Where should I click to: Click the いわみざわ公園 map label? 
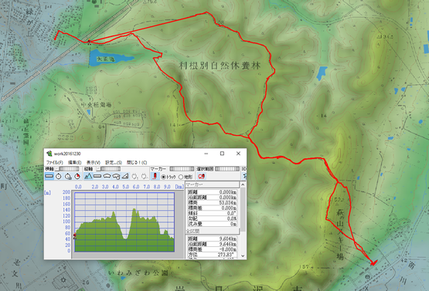coord(138,273)
